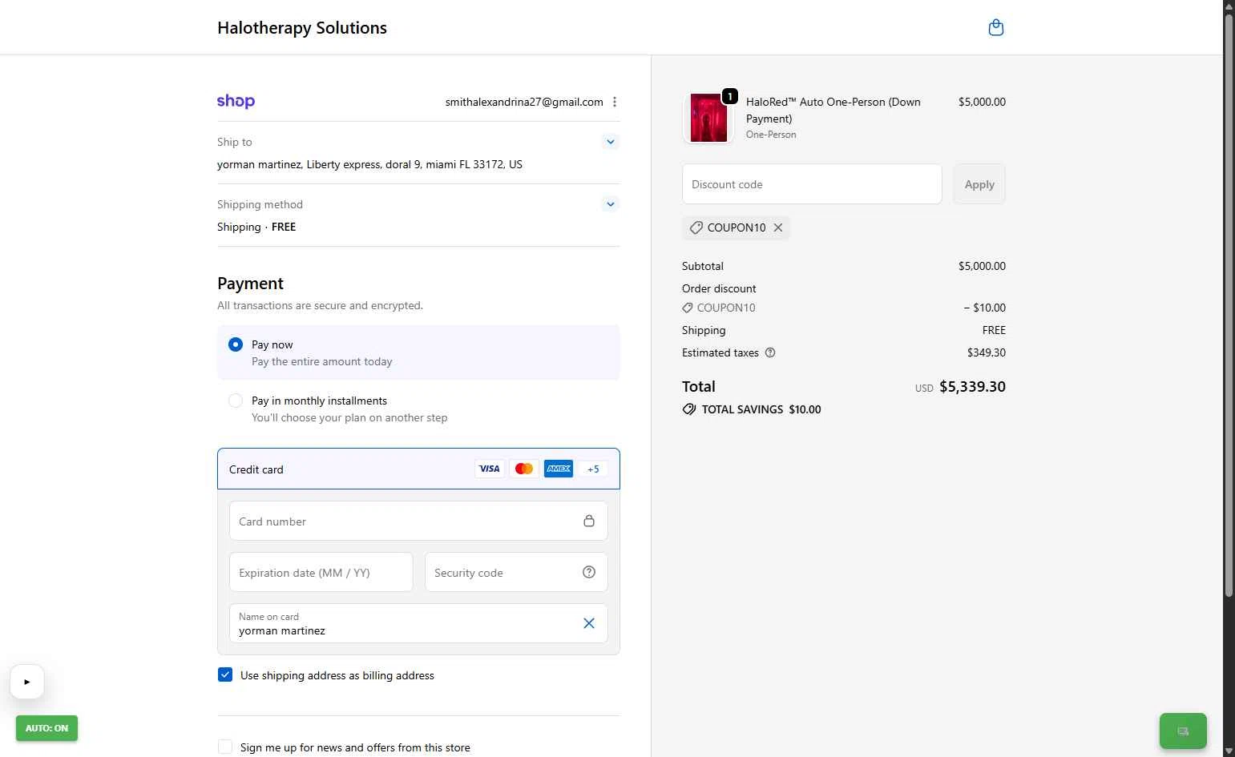Image resolution: width=1235 pixels, height=757 pixels.
Task: Click the Visa card icon
Action: [489, 469]
